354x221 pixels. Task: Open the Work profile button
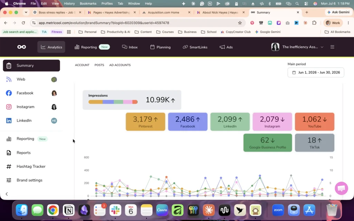click(333, 23)
